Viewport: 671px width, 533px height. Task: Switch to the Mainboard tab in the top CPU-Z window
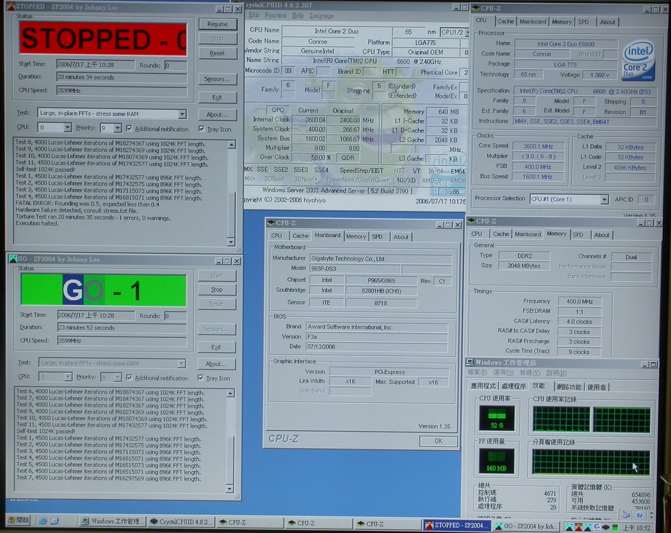[532, 22]
